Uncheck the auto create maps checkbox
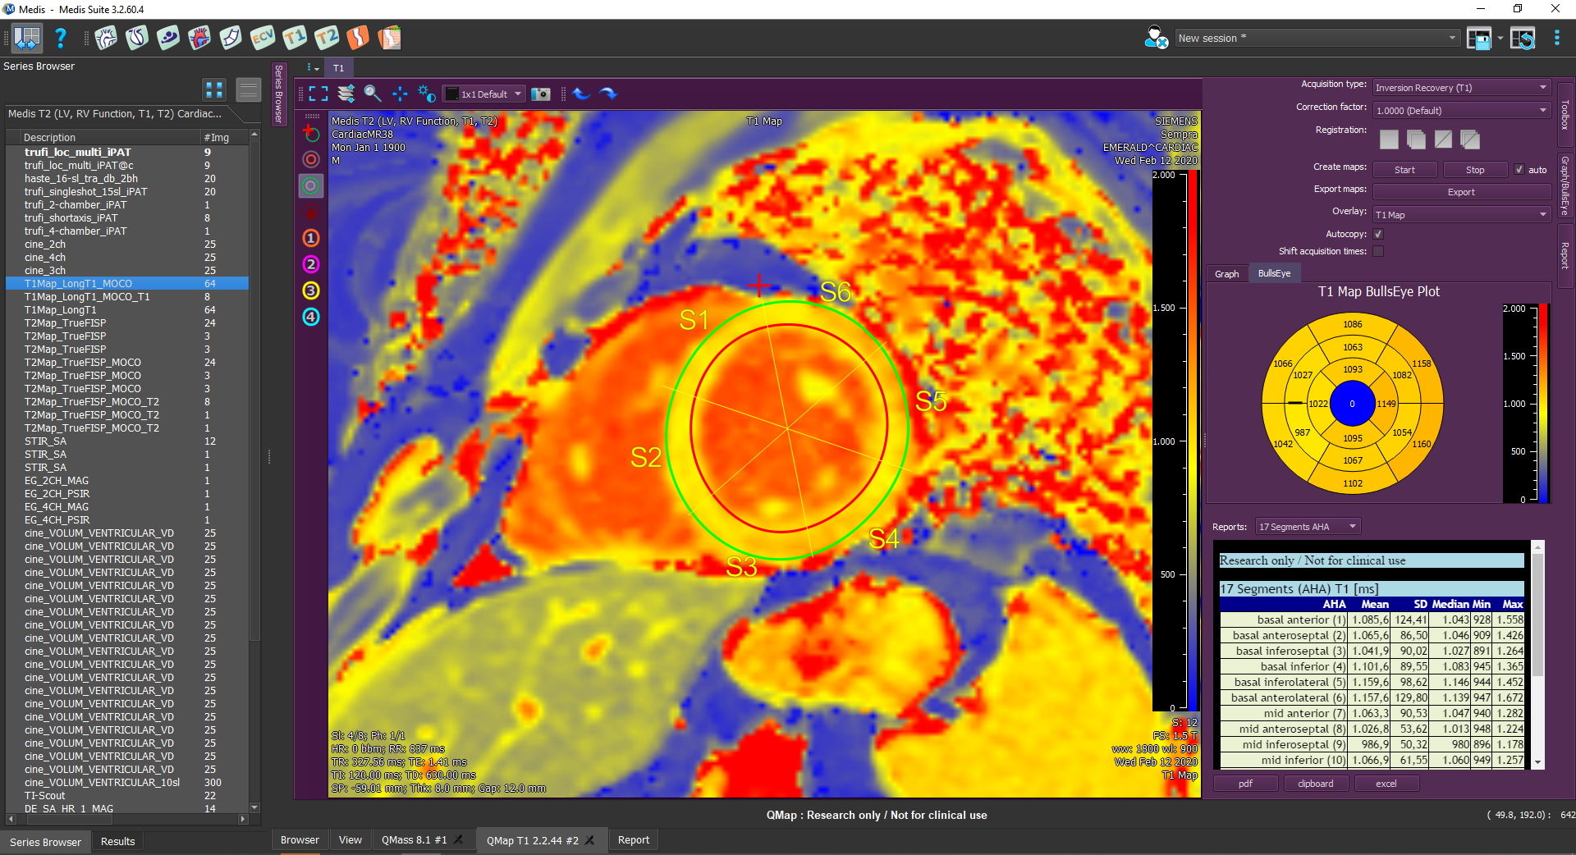The width and height of the screenshot is (1576, 855). (x=1519, y=170)
